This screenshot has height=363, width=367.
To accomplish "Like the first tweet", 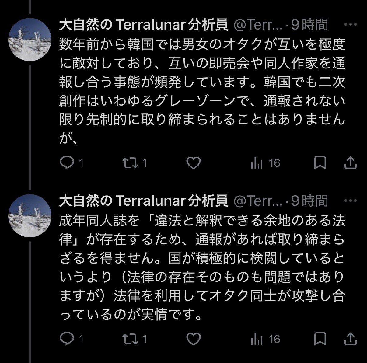I will 194,163.
